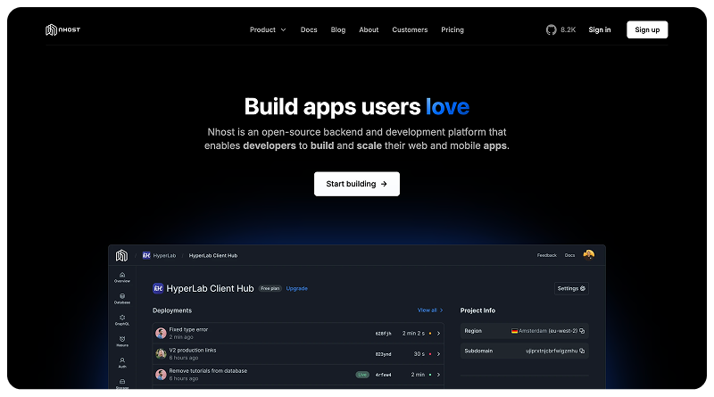The image size is (714, 397).
Task: Click avatar beside Remove tutorials from database
Action: pos(161,375)
